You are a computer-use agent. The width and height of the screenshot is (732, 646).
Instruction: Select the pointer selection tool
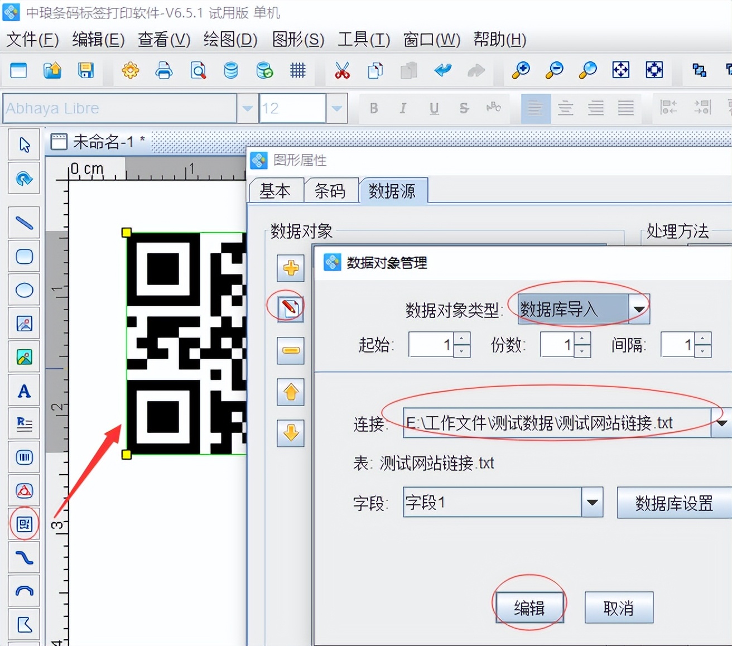[24, 145]
